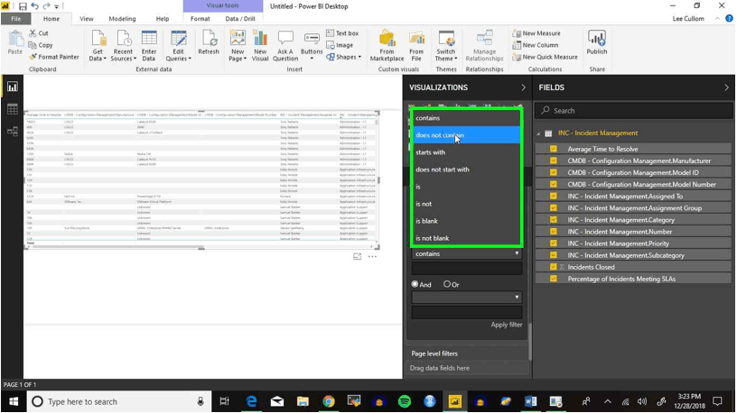Screen dimensions: 737x413
Task: Open the Format tab under Visual tools
Action: tap(201, 19)
